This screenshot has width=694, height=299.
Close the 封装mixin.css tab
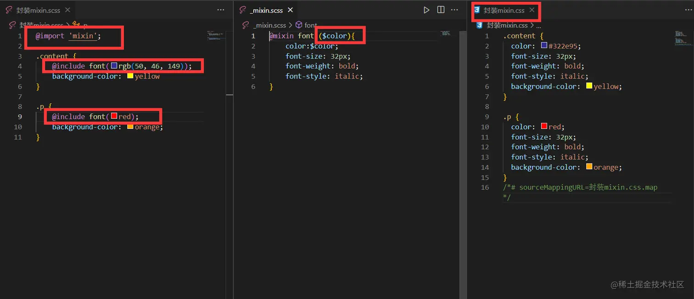532,10
